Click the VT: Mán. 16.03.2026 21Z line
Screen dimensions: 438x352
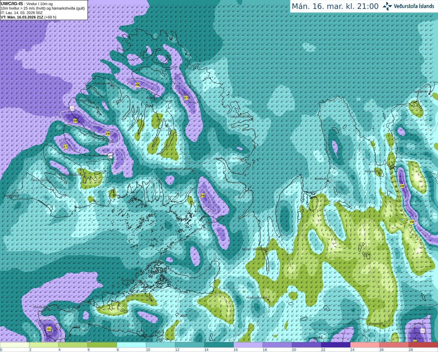point(28,17)
